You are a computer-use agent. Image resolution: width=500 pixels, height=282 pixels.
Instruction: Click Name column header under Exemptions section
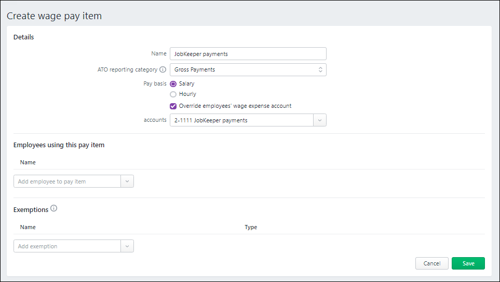click(28, 227)
